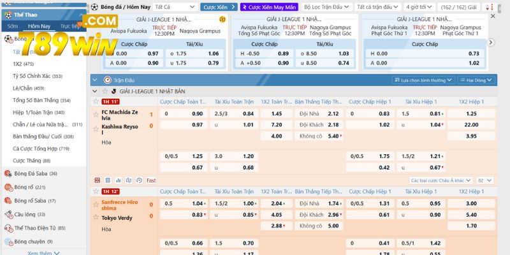
Task: Click o 8.50 odds 1.03 on corners card
Action: (x=324, y=54)
